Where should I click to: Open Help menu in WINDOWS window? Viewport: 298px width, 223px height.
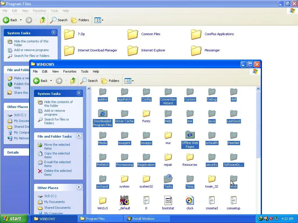[x=96, y=71]
